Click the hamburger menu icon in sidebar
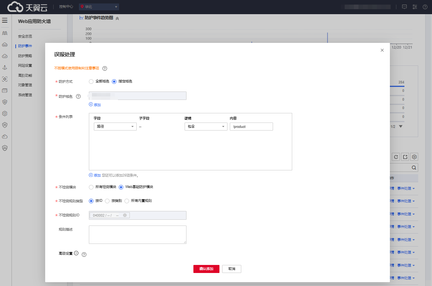Image resolution: width=432 pixels, height=286 pixels. click(x=5, y=20)
